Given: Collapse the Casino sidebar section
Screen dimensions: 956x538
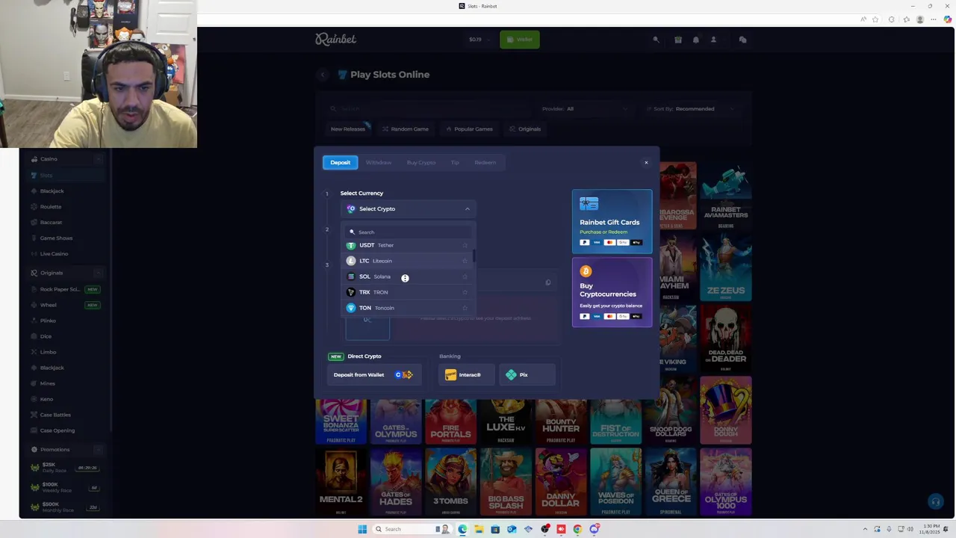Looking at the screenshot, I should pos(98,159).
